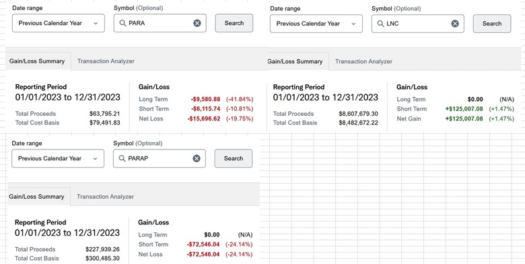The image size is (525, 264).
Task: Search for LNC symbol results
Action: (492, 24)
